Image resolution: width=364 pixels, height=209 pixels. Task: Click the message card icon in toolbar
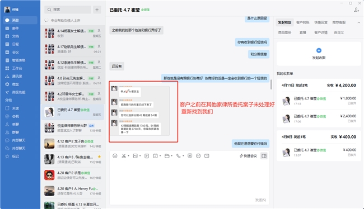click(207, 156)
